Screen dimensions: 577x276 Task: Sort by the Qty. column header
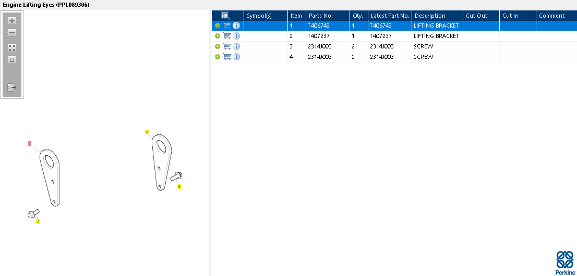(x=359, y=16)
